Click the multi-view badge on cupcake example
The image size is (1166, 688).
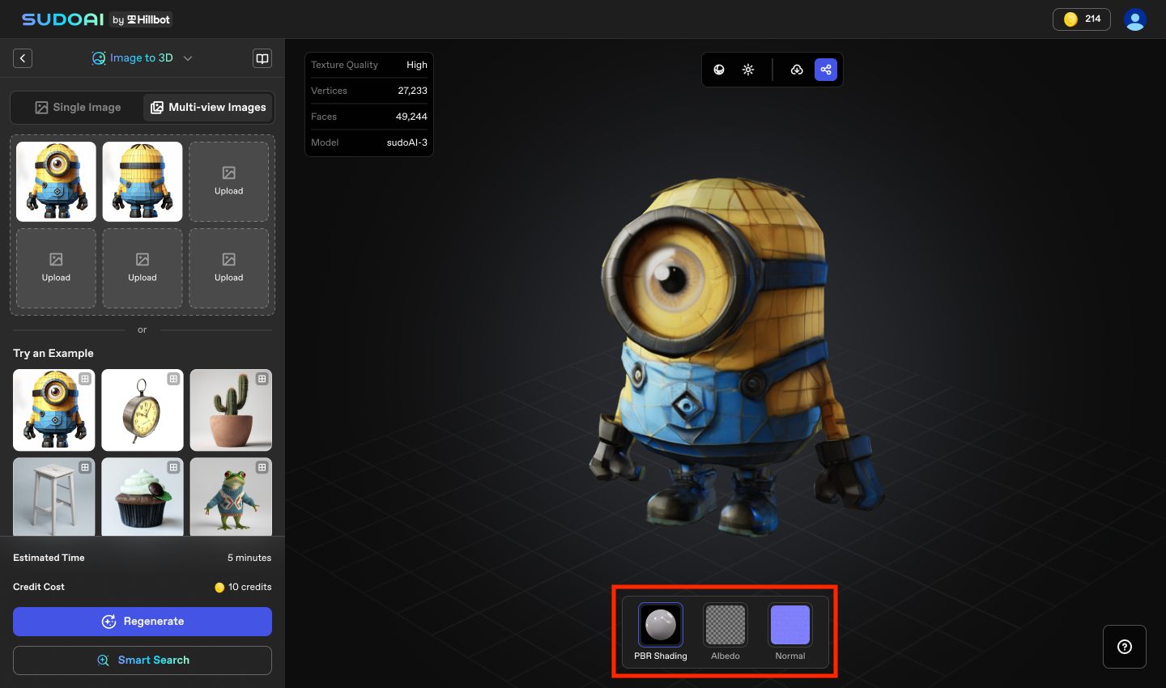pyautogui.click(x=173, y=467)
